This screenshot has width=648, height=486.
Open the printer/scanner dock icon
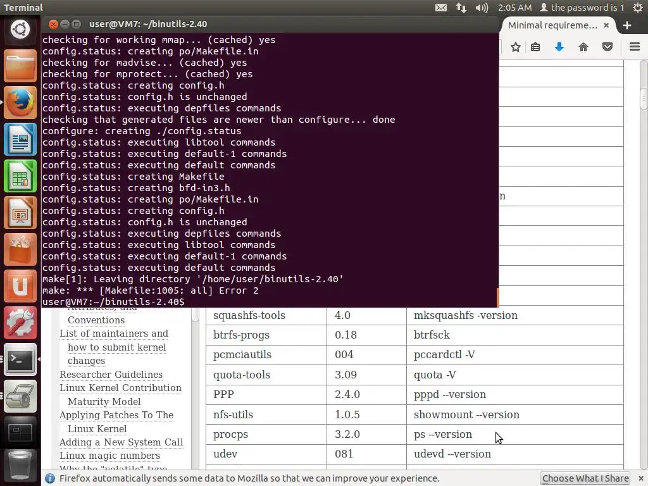coord(20,396)
